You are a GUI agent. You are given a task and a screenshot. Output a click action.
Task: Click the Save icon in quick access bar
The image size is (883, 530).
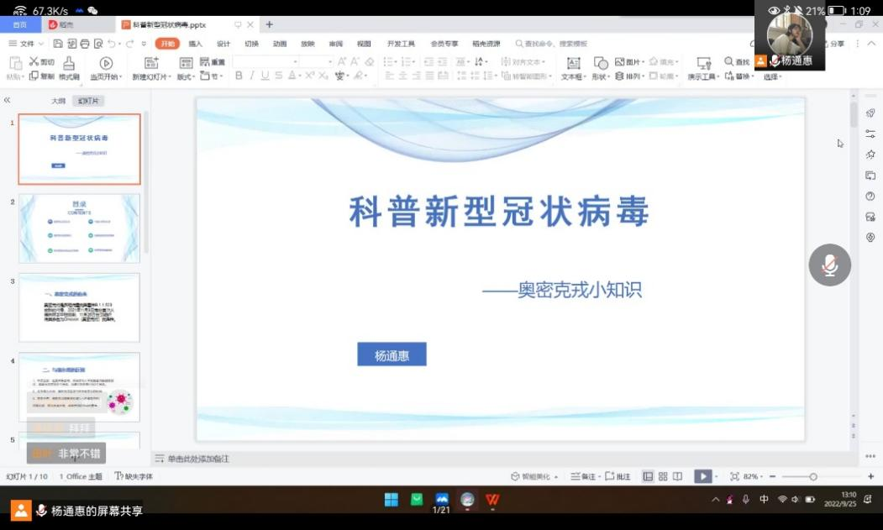[58, 44]
